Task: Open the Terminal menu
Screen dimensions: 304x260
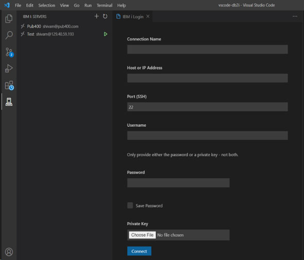Action: tap(105, 6)
